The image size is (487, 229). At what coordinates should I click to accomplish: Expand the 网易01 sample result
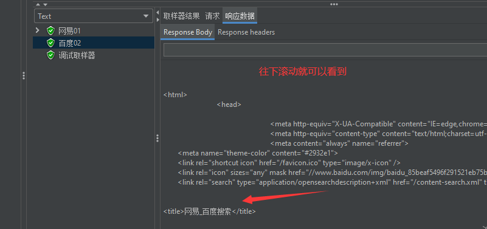click(38, 30)
